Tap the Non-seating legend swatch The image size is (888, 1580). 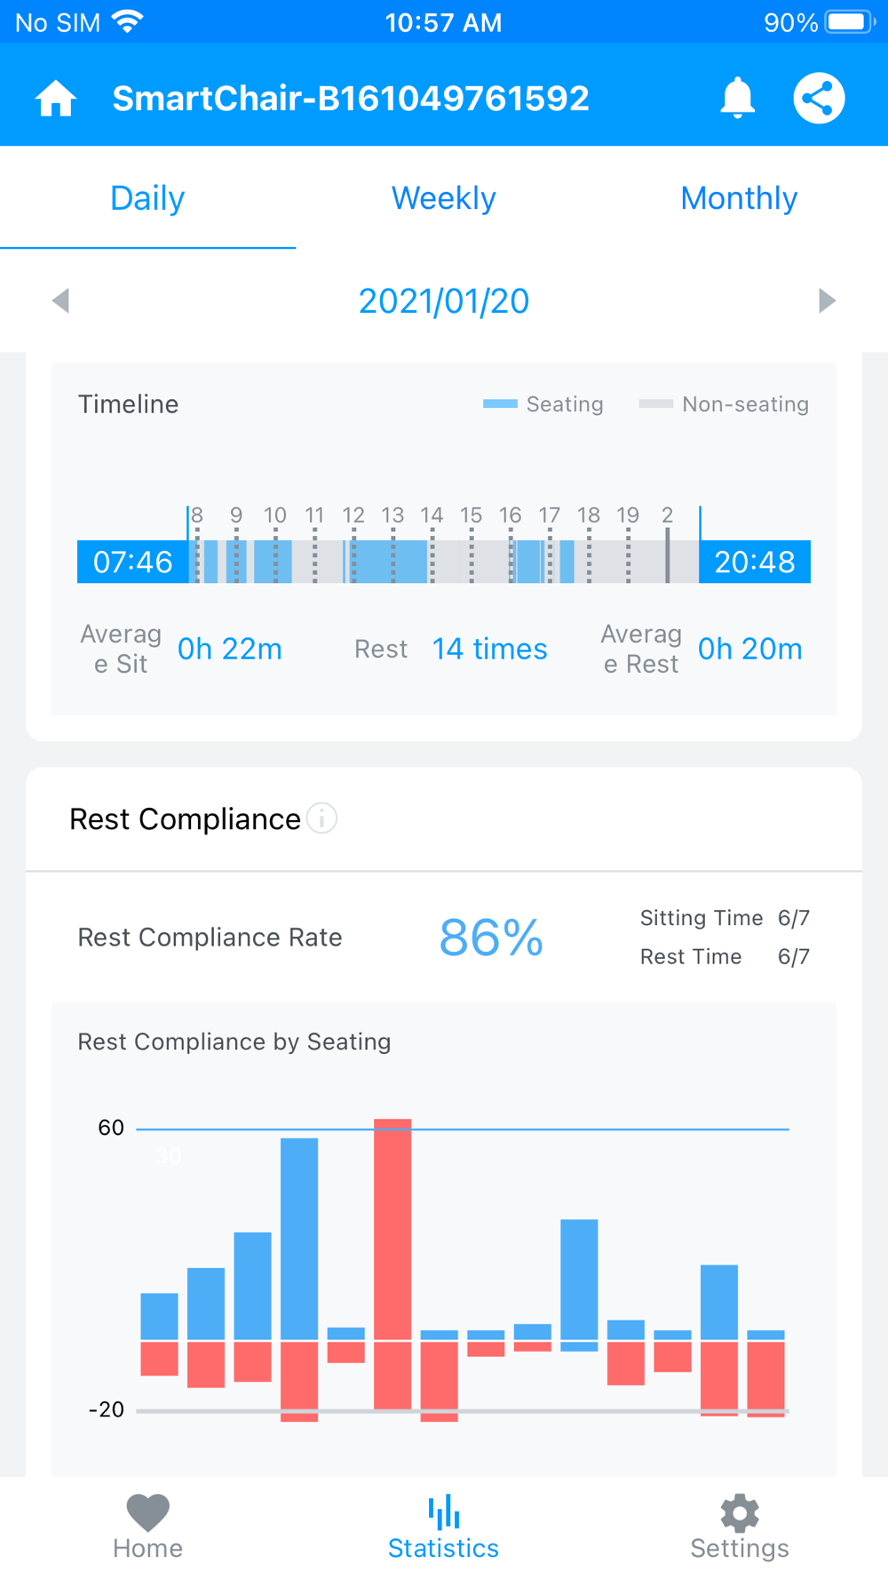coord(656,404)
